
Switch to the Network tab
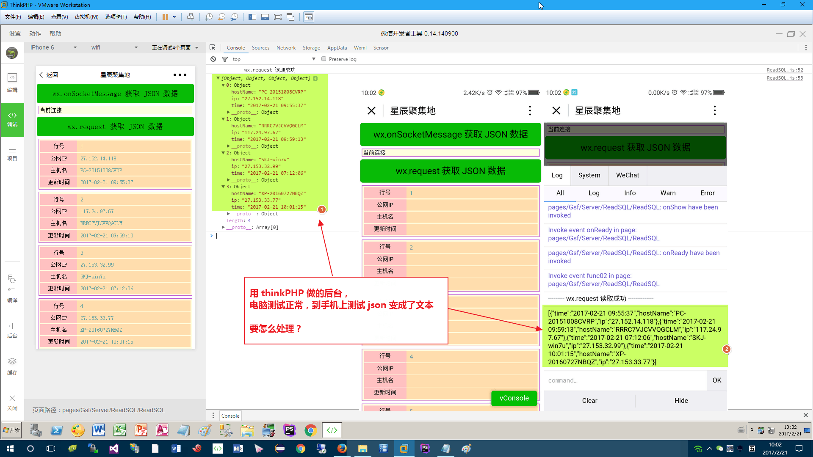click(x=286, y=47)
